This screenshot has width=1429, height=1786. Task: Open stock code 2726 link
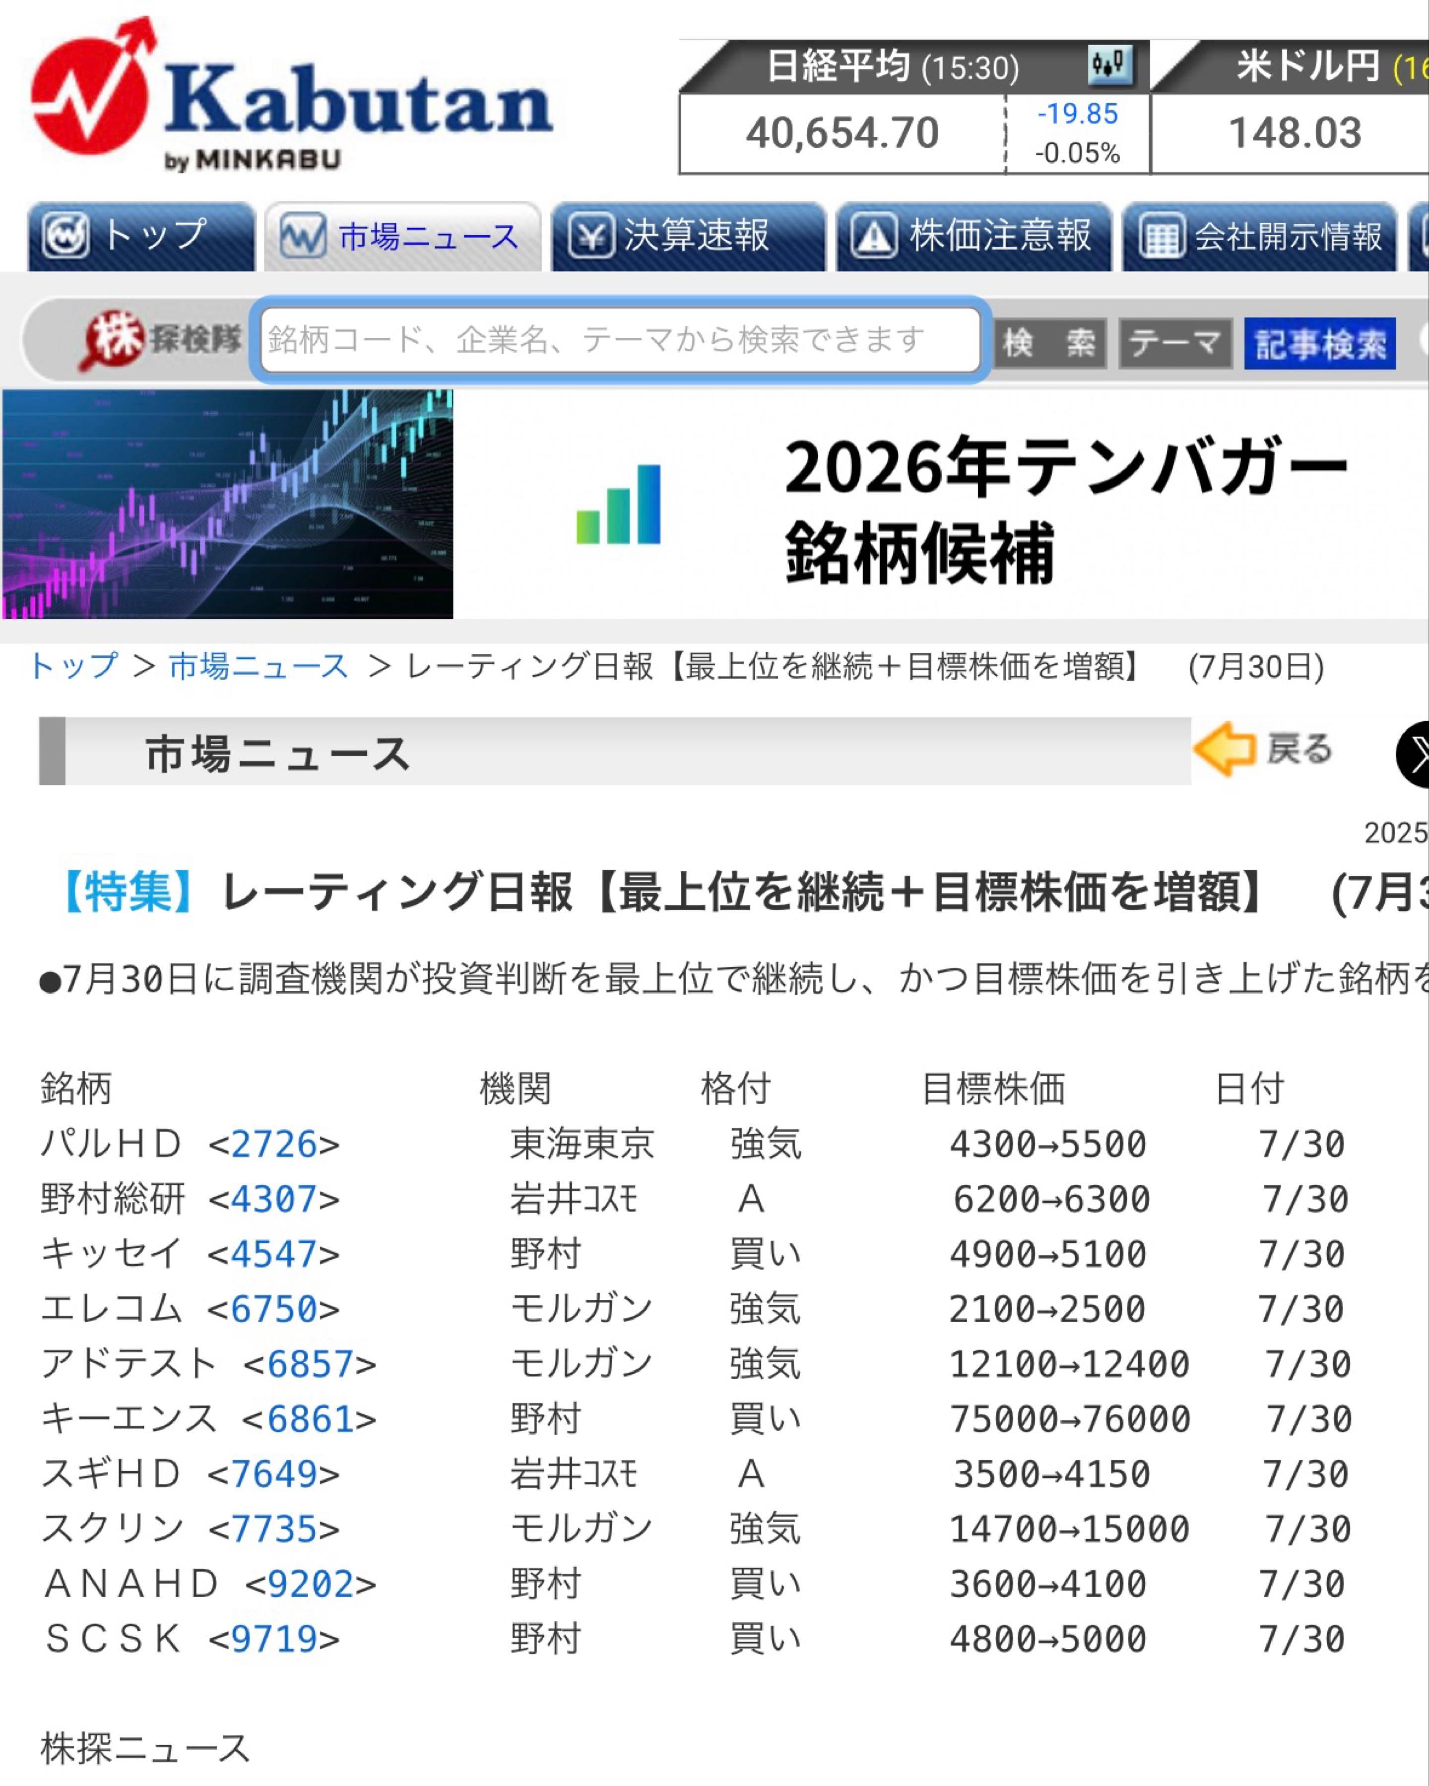[273, 1144]
